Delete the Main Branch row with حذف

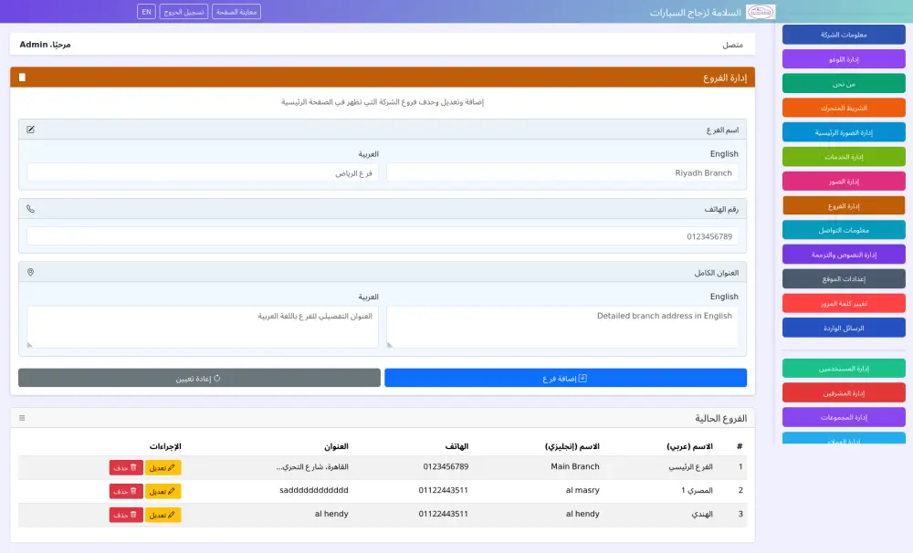tap(126, 467)
